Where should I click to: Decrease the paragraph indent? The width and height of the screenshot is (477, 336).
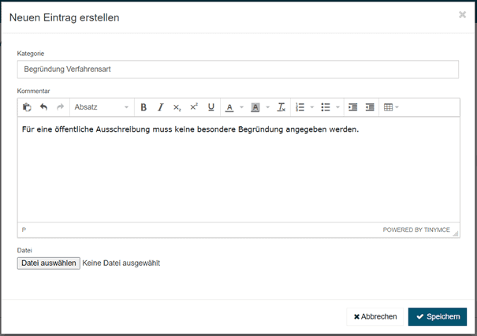[x=352, y=107]
